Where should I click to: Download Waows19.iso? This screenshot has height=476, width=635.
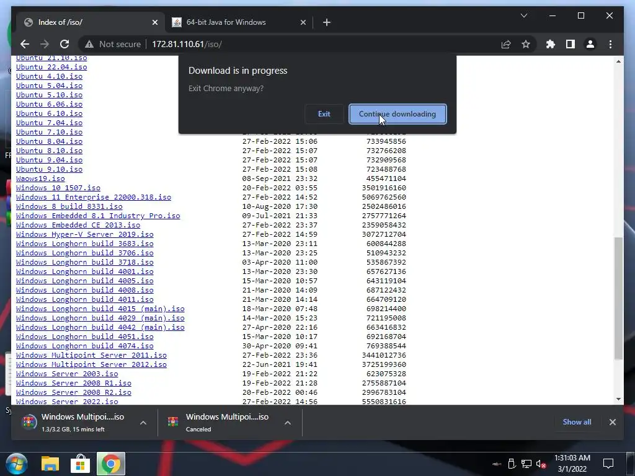pos(40,179)
